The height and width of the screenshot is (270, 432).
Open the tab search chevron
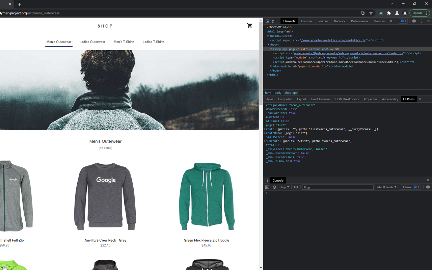(391, 4)
